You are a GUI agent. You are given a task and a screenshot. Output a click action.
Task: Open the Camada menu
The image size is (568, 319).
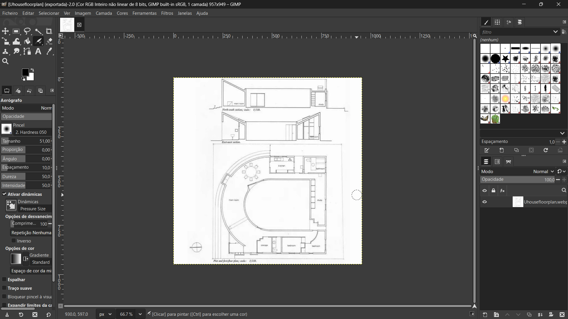pos(104,13)
